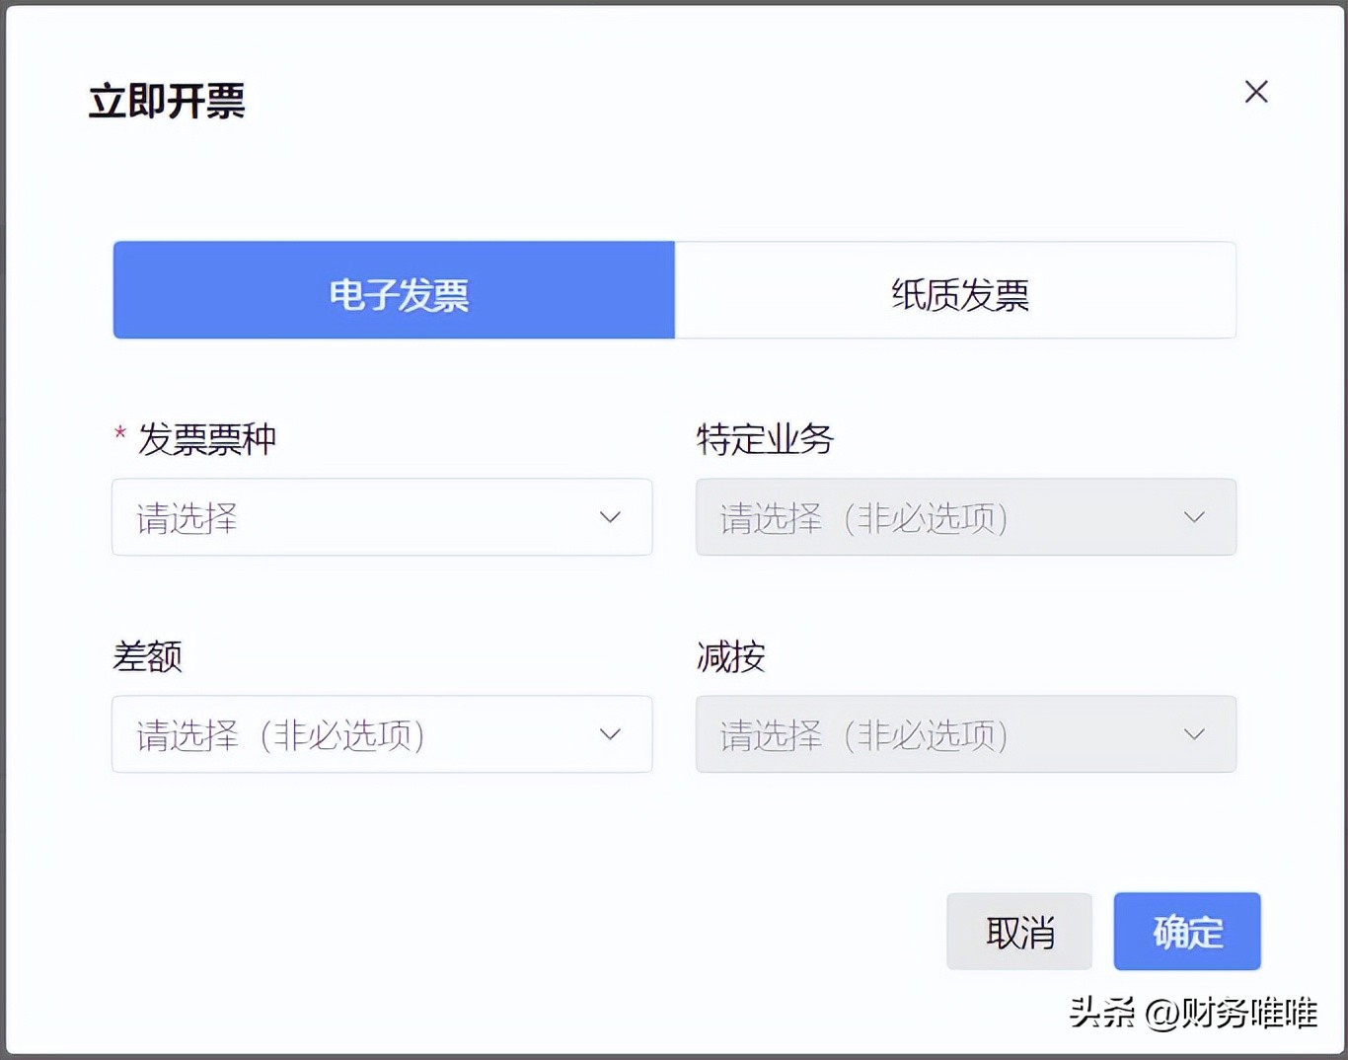
Task: Switch to the 纸质发票 tab
Action: click(x=955, y=291)
